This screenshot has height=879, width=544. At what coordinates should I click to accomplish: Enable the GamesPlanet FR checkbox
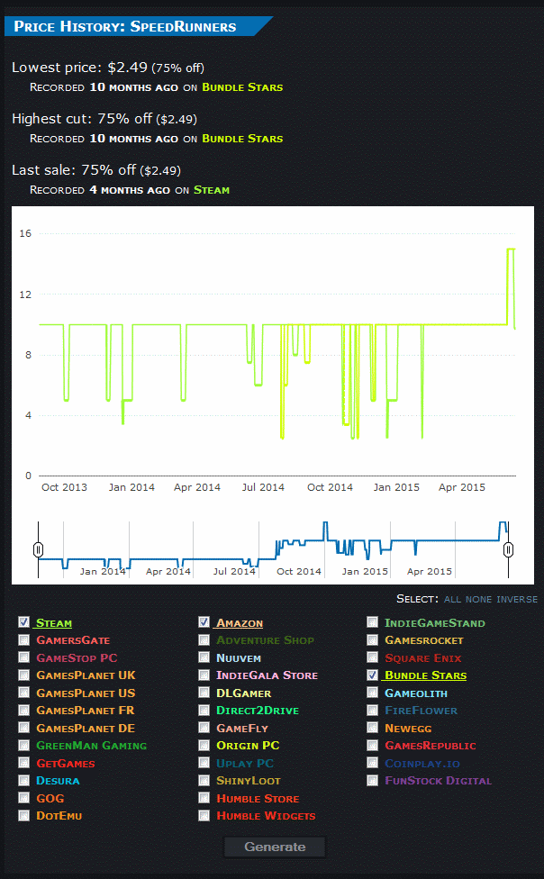(23, 711)
